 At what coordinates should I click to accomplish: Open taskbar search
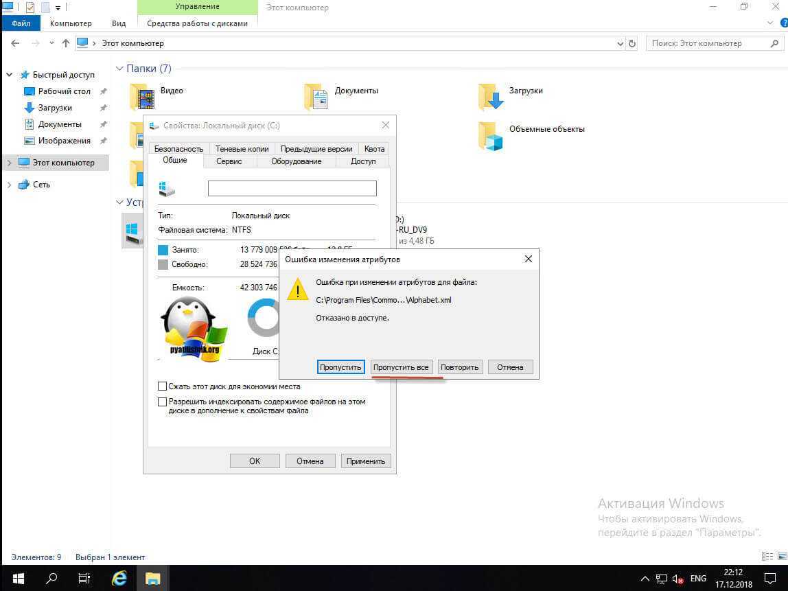click(x=51, y=578)
